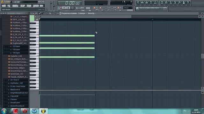Select the zoom tool left of the speaker icon
Image resolution: width=204 pixels, height=114 pixels.
(55, 13)
